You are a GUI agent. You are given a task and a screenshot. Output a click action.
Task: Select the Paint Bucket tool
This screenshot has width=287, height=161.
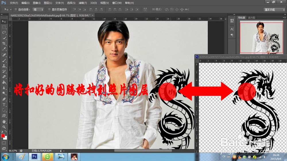[4, 82]
